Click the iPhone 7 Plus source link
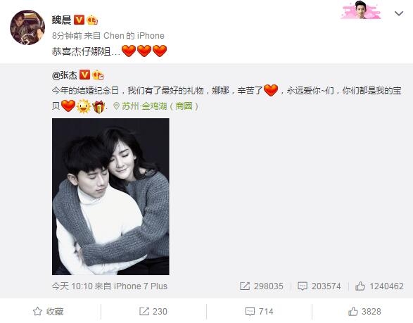The height and width of the screenshot is (323, 413). click(x=141, y=286)
